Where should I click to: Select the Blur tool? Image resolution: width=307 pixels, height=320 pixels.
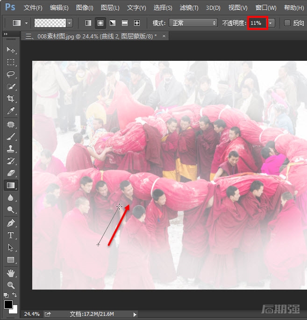(11, 197)
